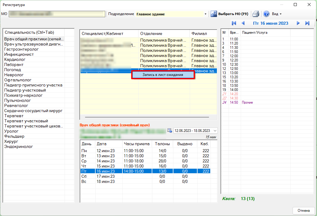Screen dimensions: 317x216
Task: Select Офтальмолог in specialty list
Action: (34, 80)
